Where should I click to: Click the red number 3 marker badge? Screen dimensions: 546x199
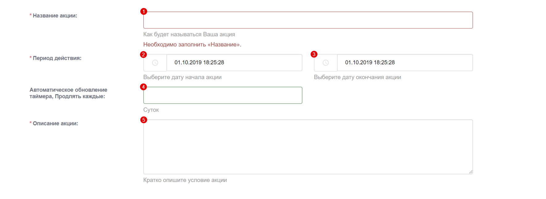314,54
